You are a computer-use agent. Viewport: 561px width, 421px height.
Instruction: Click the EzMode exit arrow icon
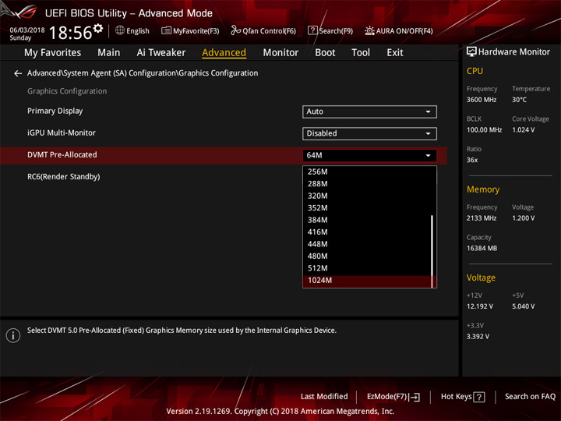click(415, 397)
